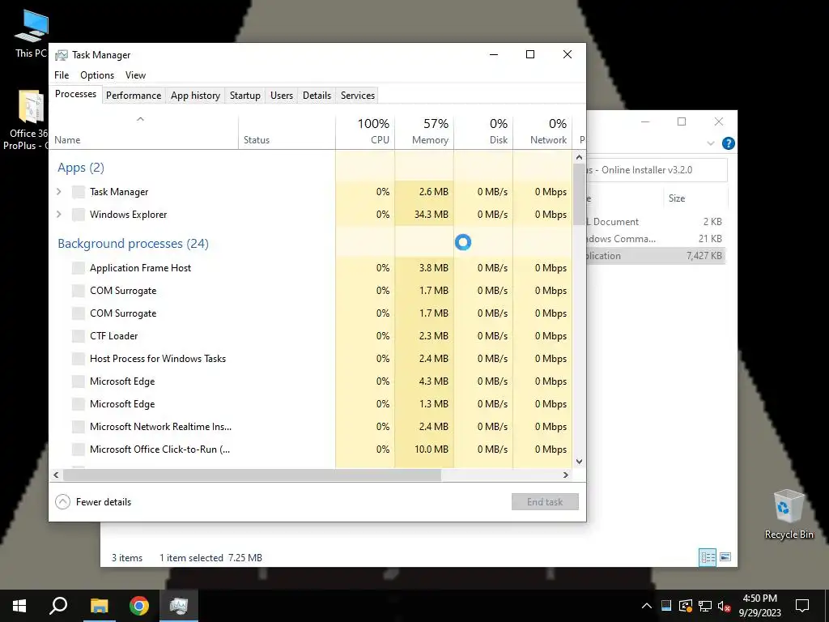Click the sort arrow above Name
This screenshot has height=622, width=829.
tap(140, 120)
